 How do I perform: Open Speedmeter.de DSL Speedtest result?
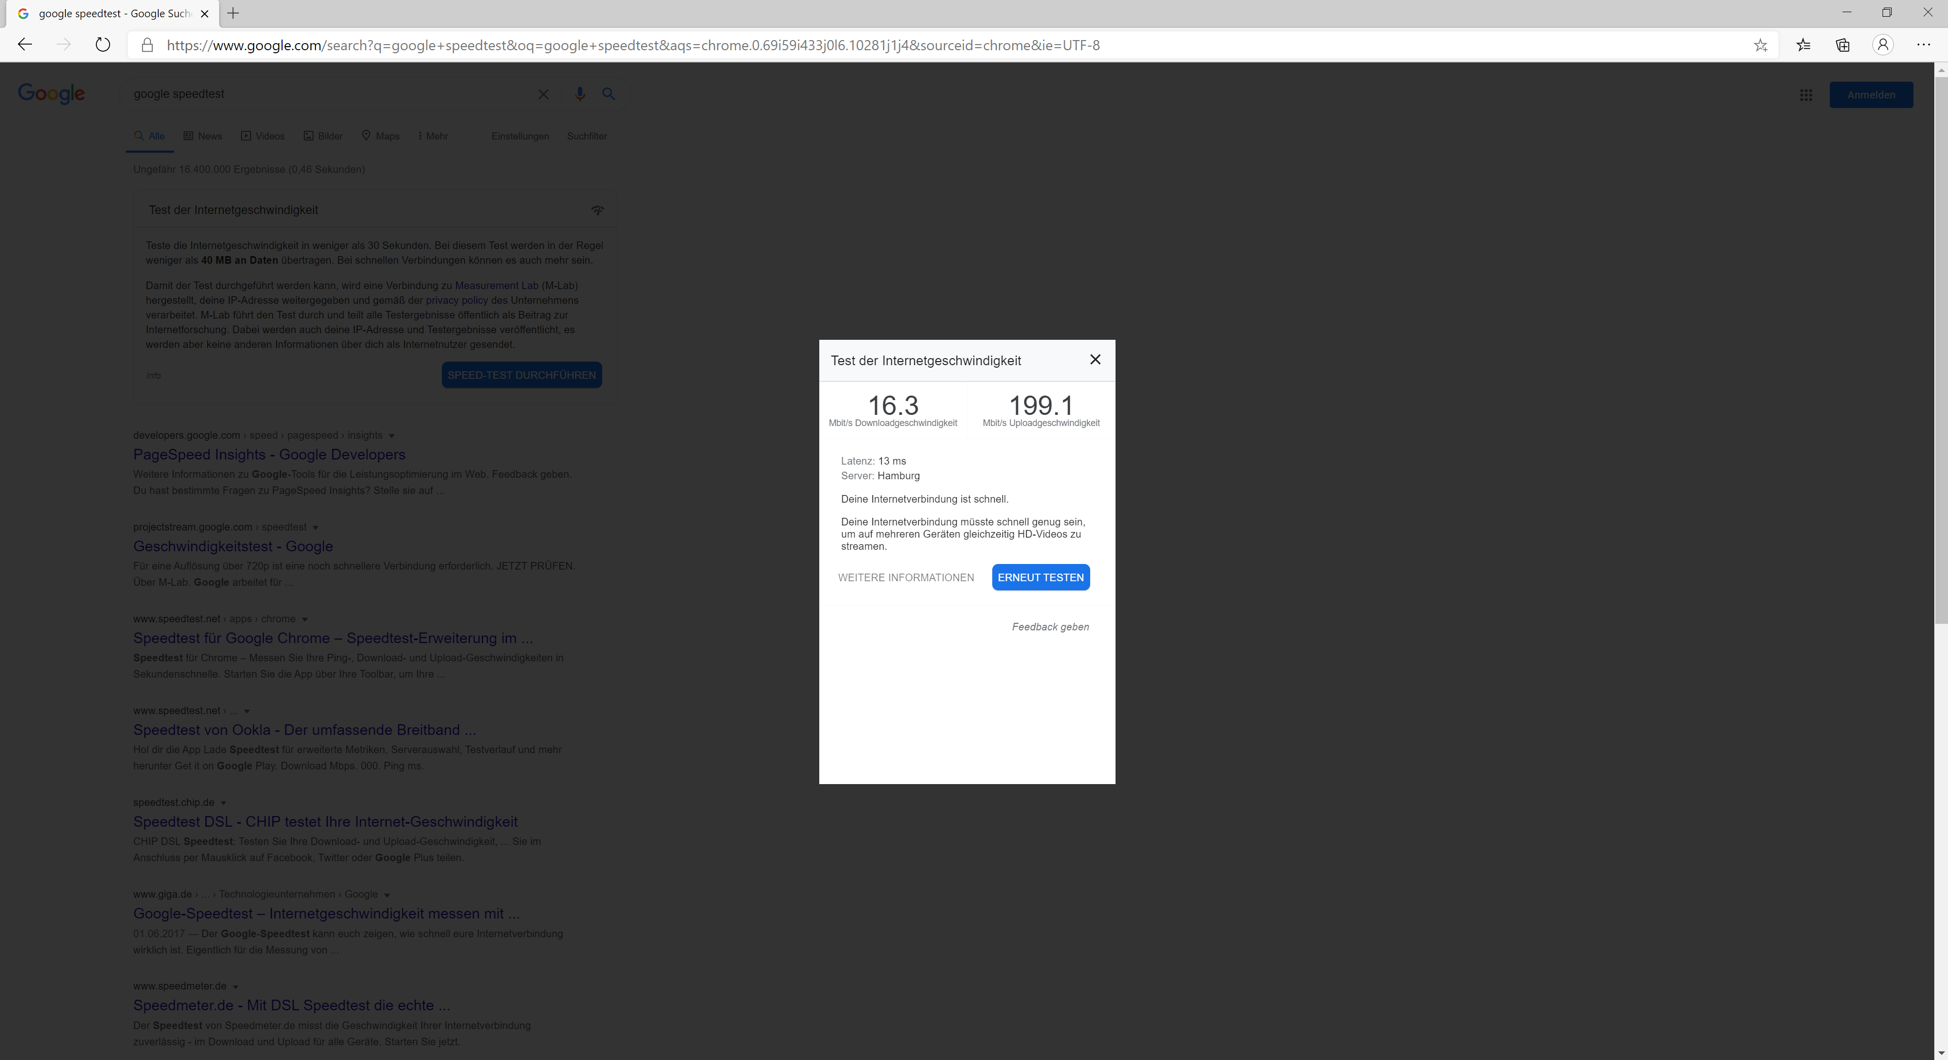pos(291,1006)
